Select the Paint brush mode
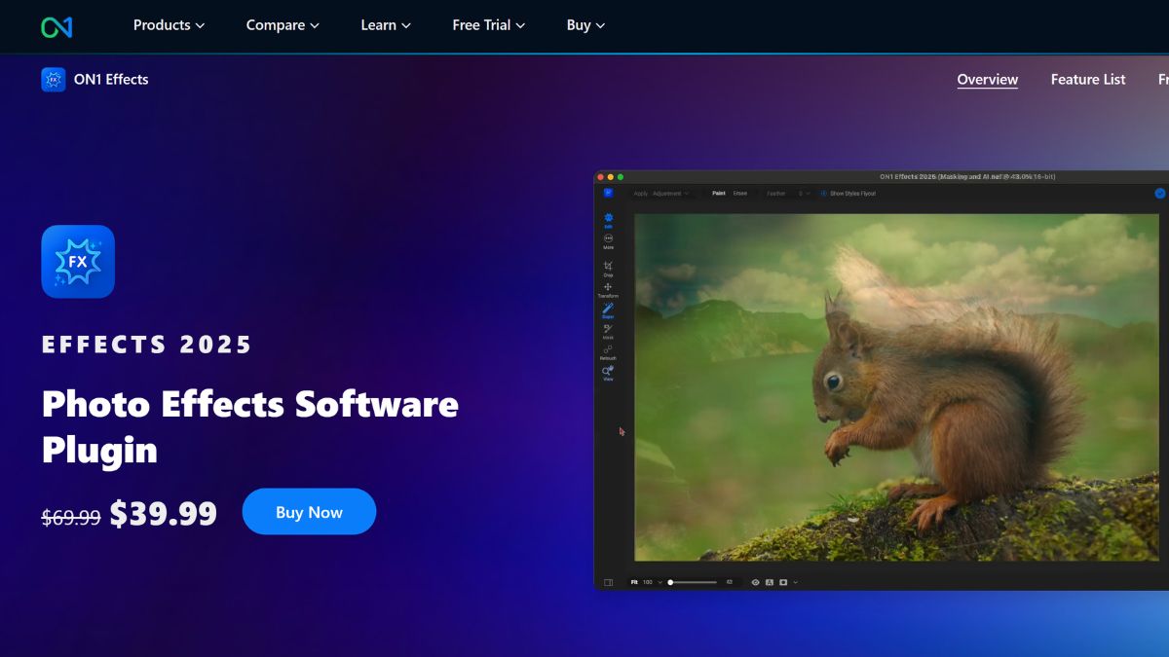Image resolution: width=1169 pixels, height=657 pixels. tap(719, 194)
